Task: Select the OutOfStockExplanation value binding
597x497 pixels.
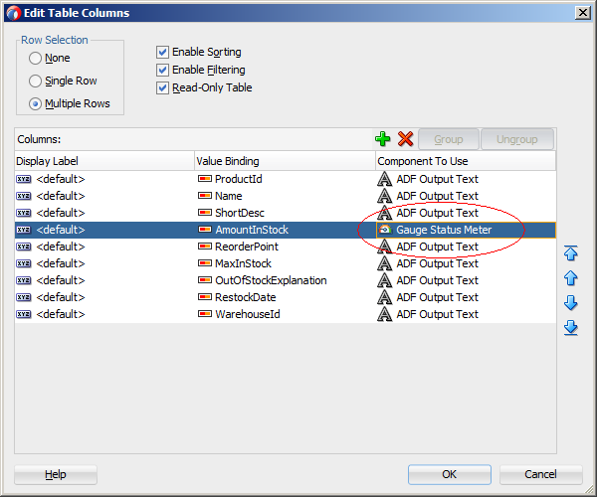Action: (271, 280)
